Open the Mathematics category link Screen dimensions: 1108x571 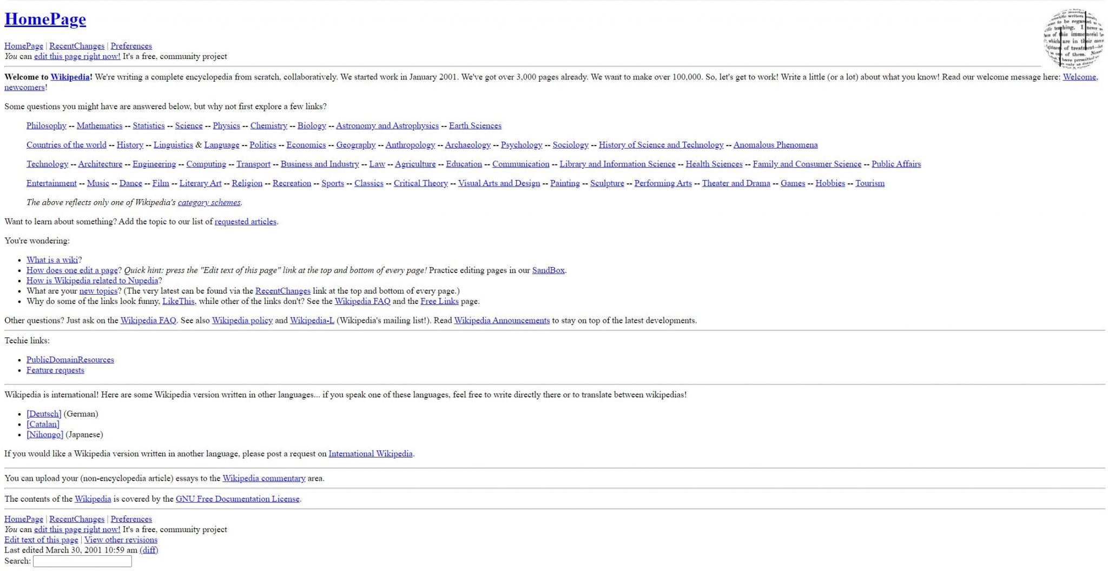click(100, 125)
